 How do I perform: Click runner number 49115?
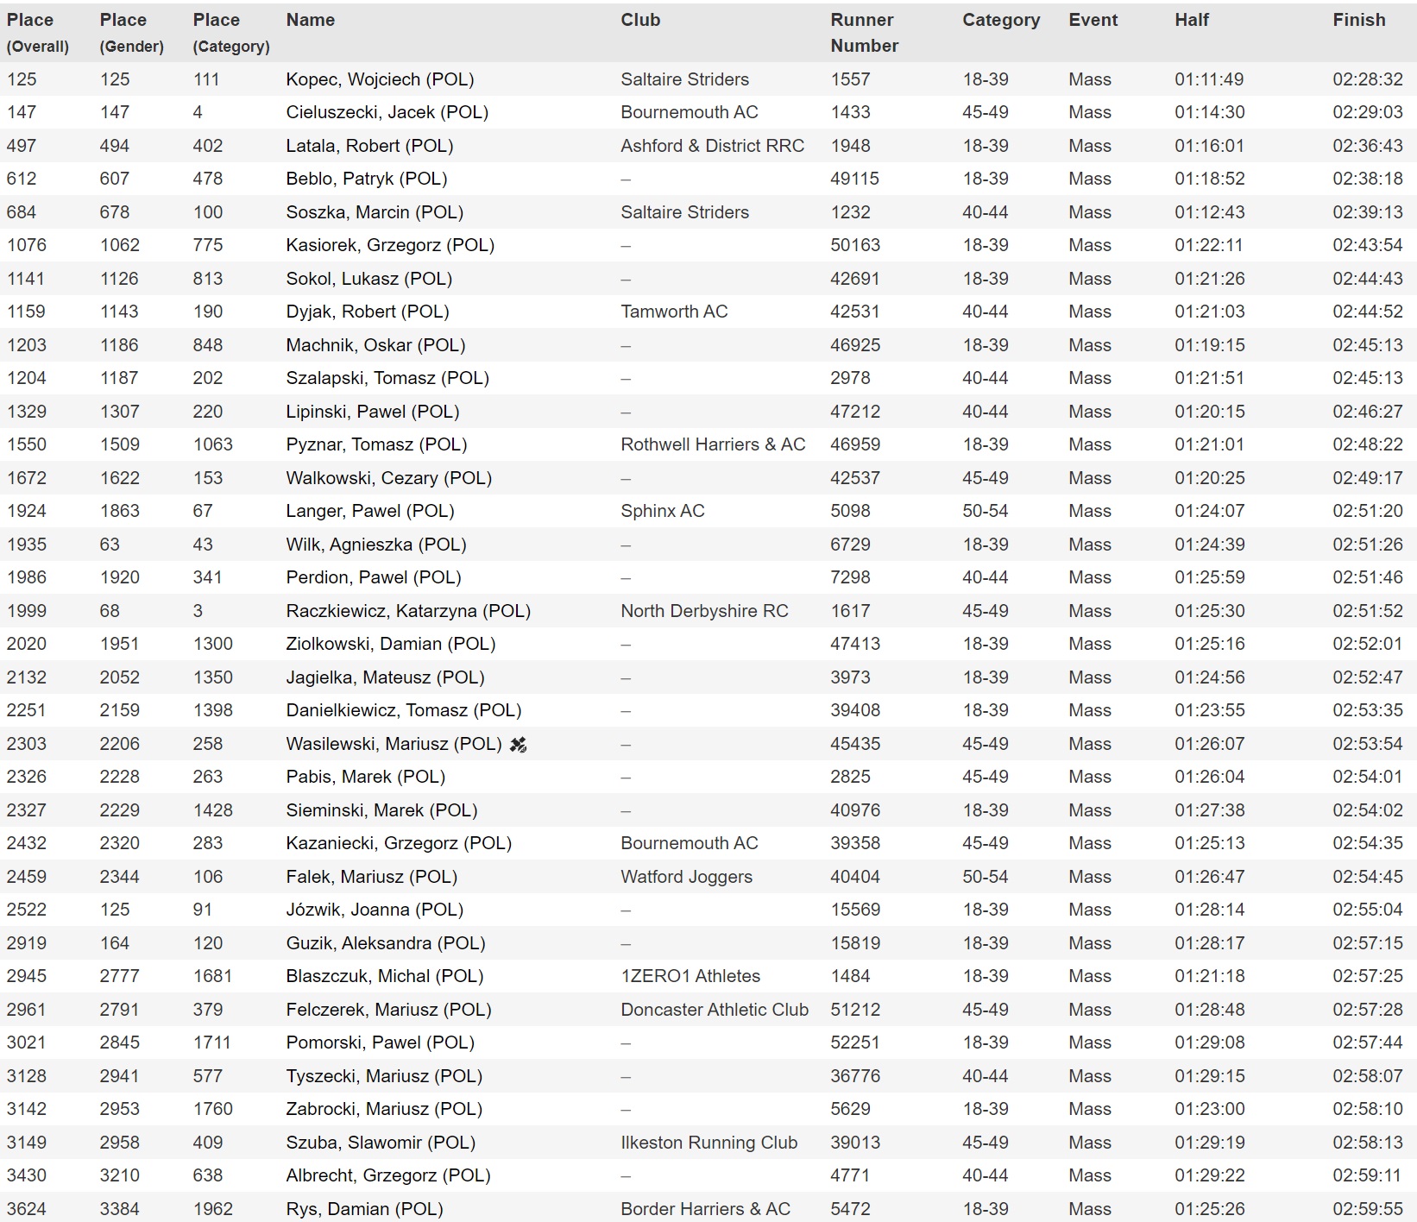point(854,179)
